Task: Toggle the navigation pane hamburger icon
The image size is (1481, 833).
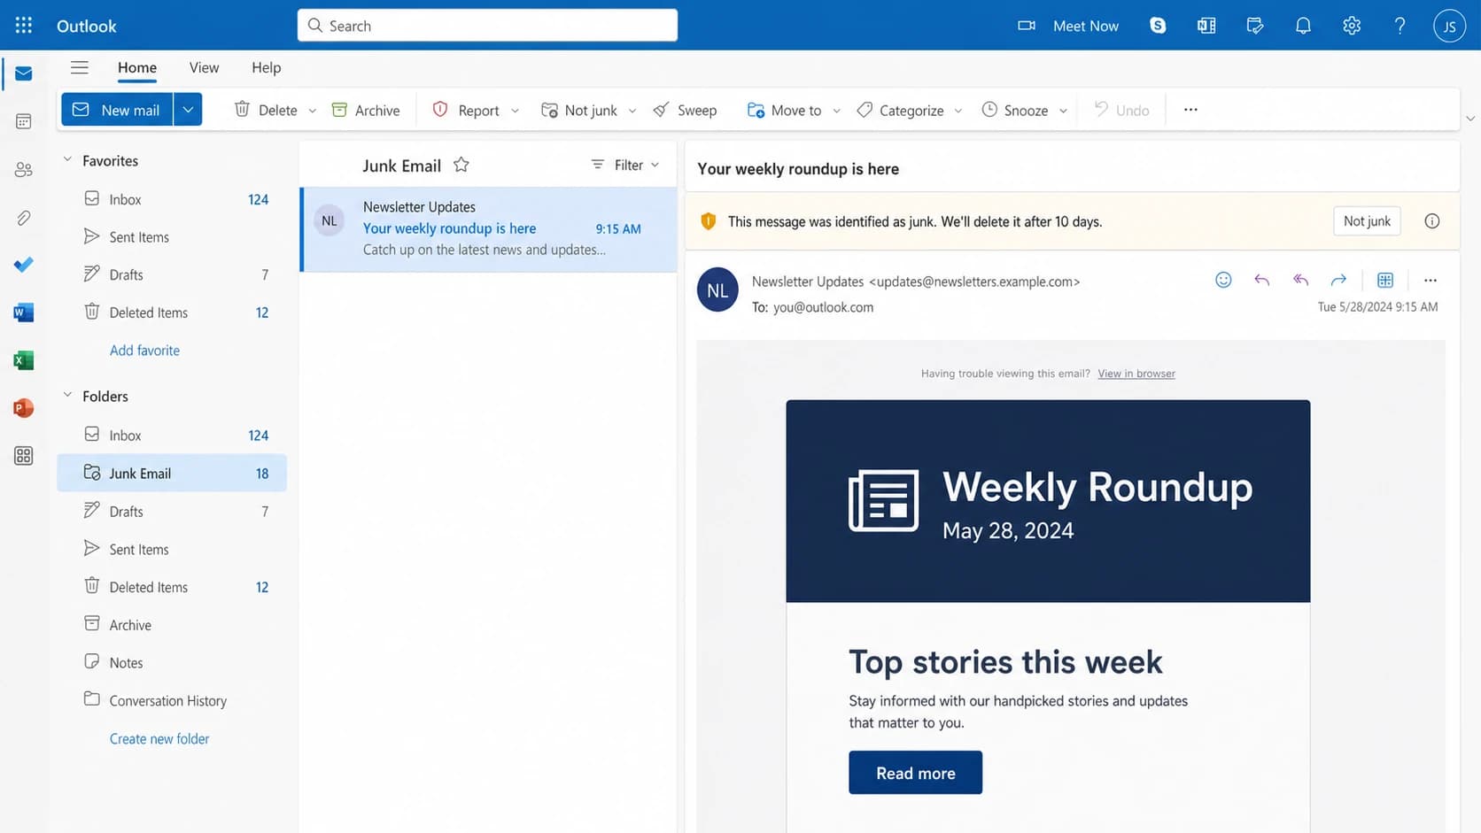Action: coord(80,67)
